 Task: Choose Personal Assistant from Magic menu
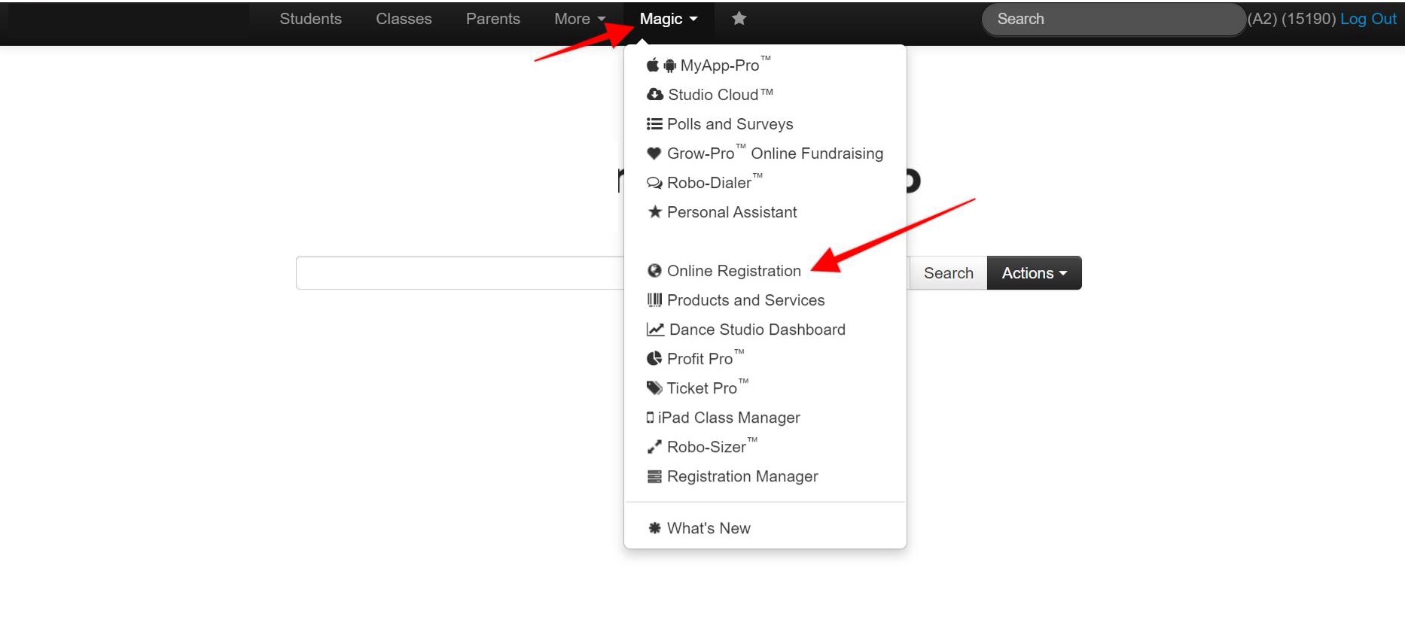point(731,212)
